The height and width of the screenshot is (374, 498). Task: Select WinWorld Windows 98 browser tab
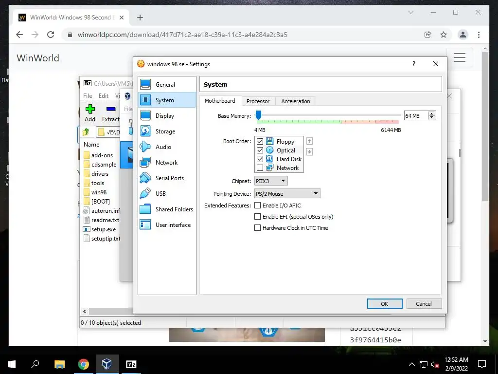71,18
